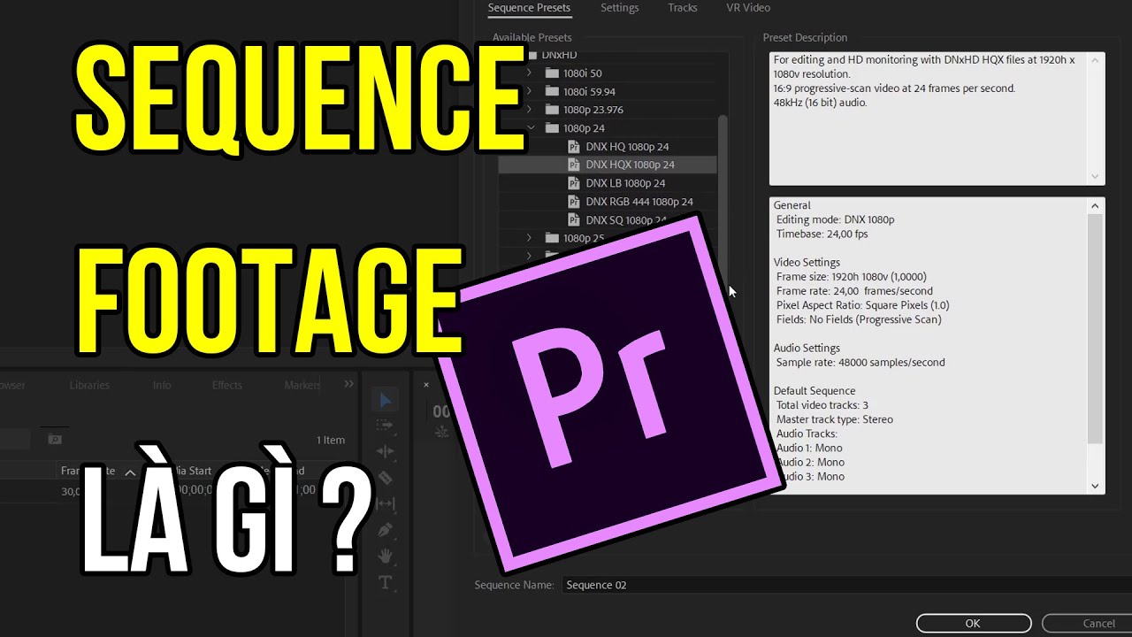Click 'Timebase: 24,00 fps' text

(x=822, y=234)
